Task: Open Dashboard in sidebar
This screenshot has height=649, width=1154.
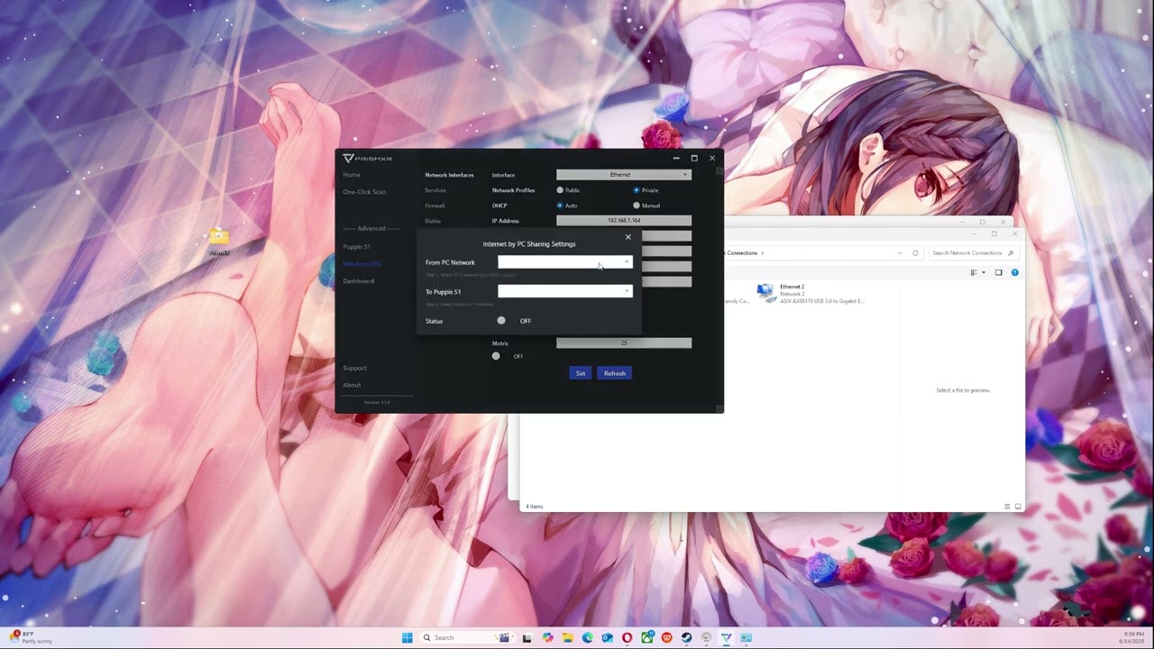Action: 358,280
